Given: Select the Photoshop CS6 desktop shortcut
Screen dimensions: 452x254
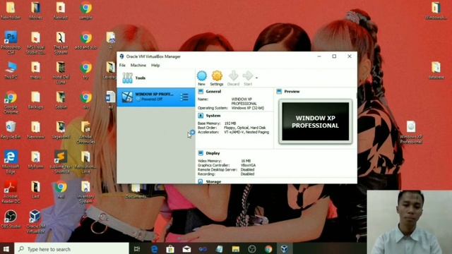Looking at the screenshot, I should pyautogui.click(x=11, y=43).
